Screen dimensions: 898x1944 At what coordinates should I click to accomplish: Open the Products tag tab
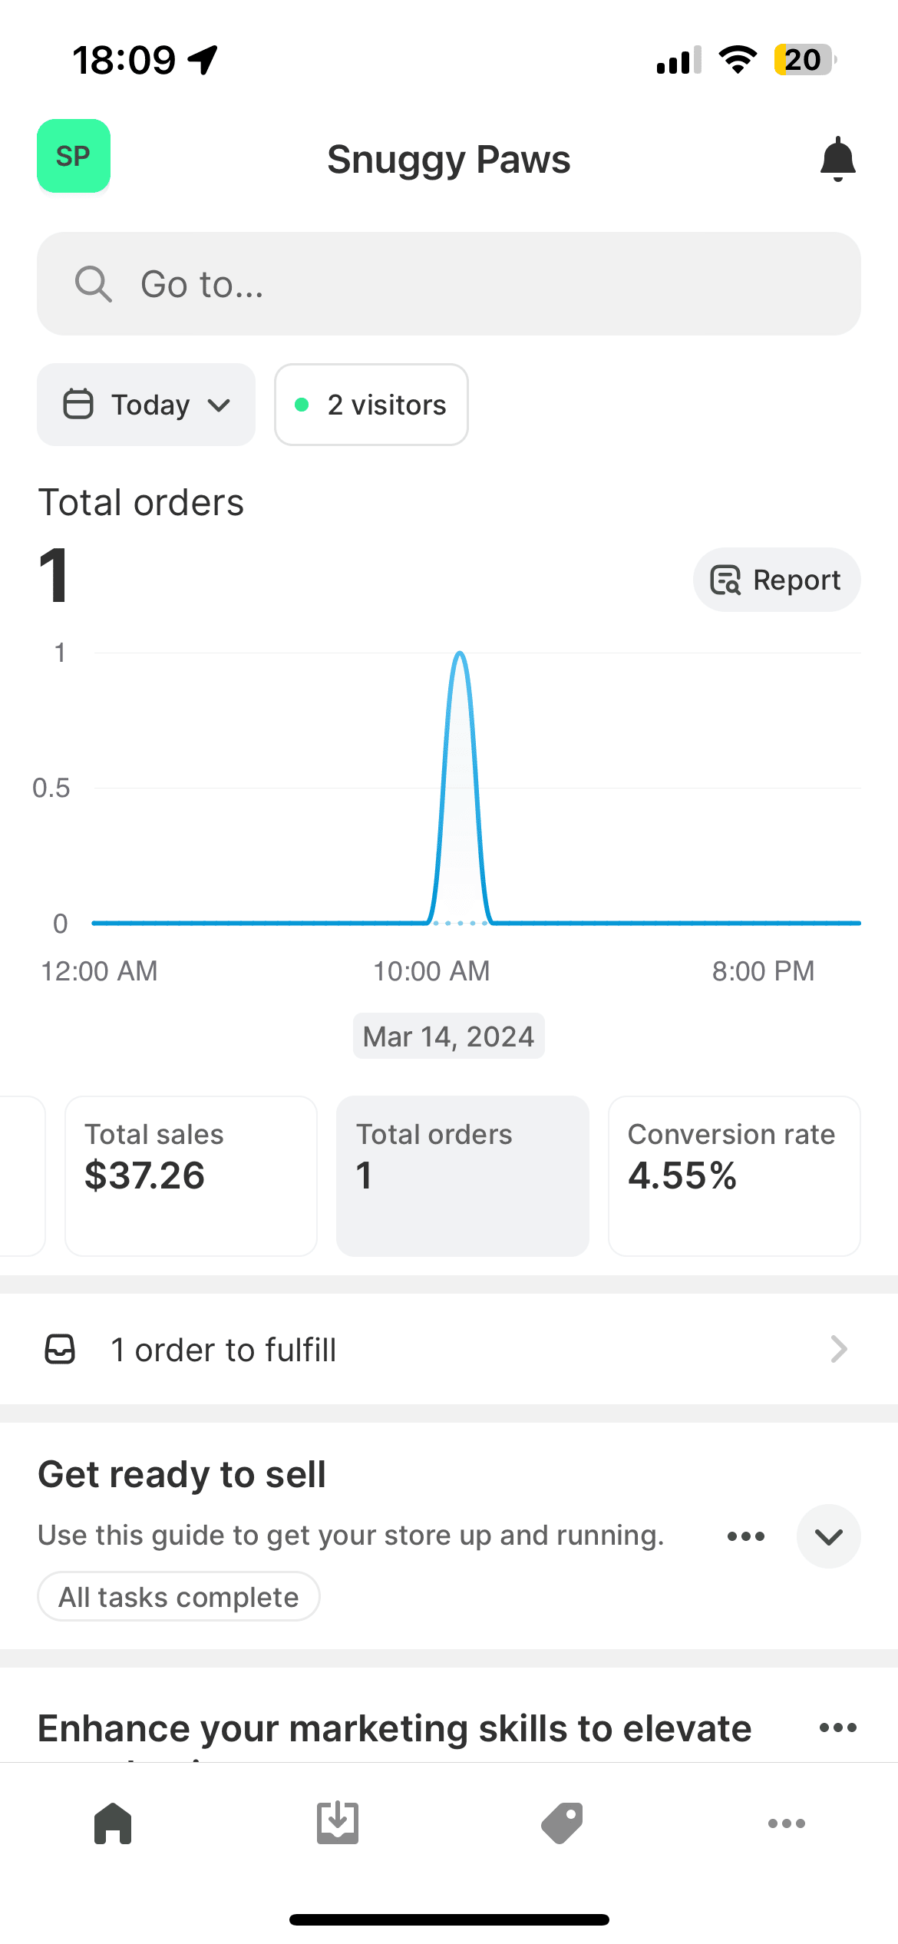coord(562,1823)
